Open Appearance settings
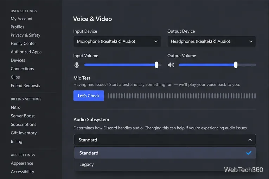Viewport: 269px width, 179px height. 22,163
